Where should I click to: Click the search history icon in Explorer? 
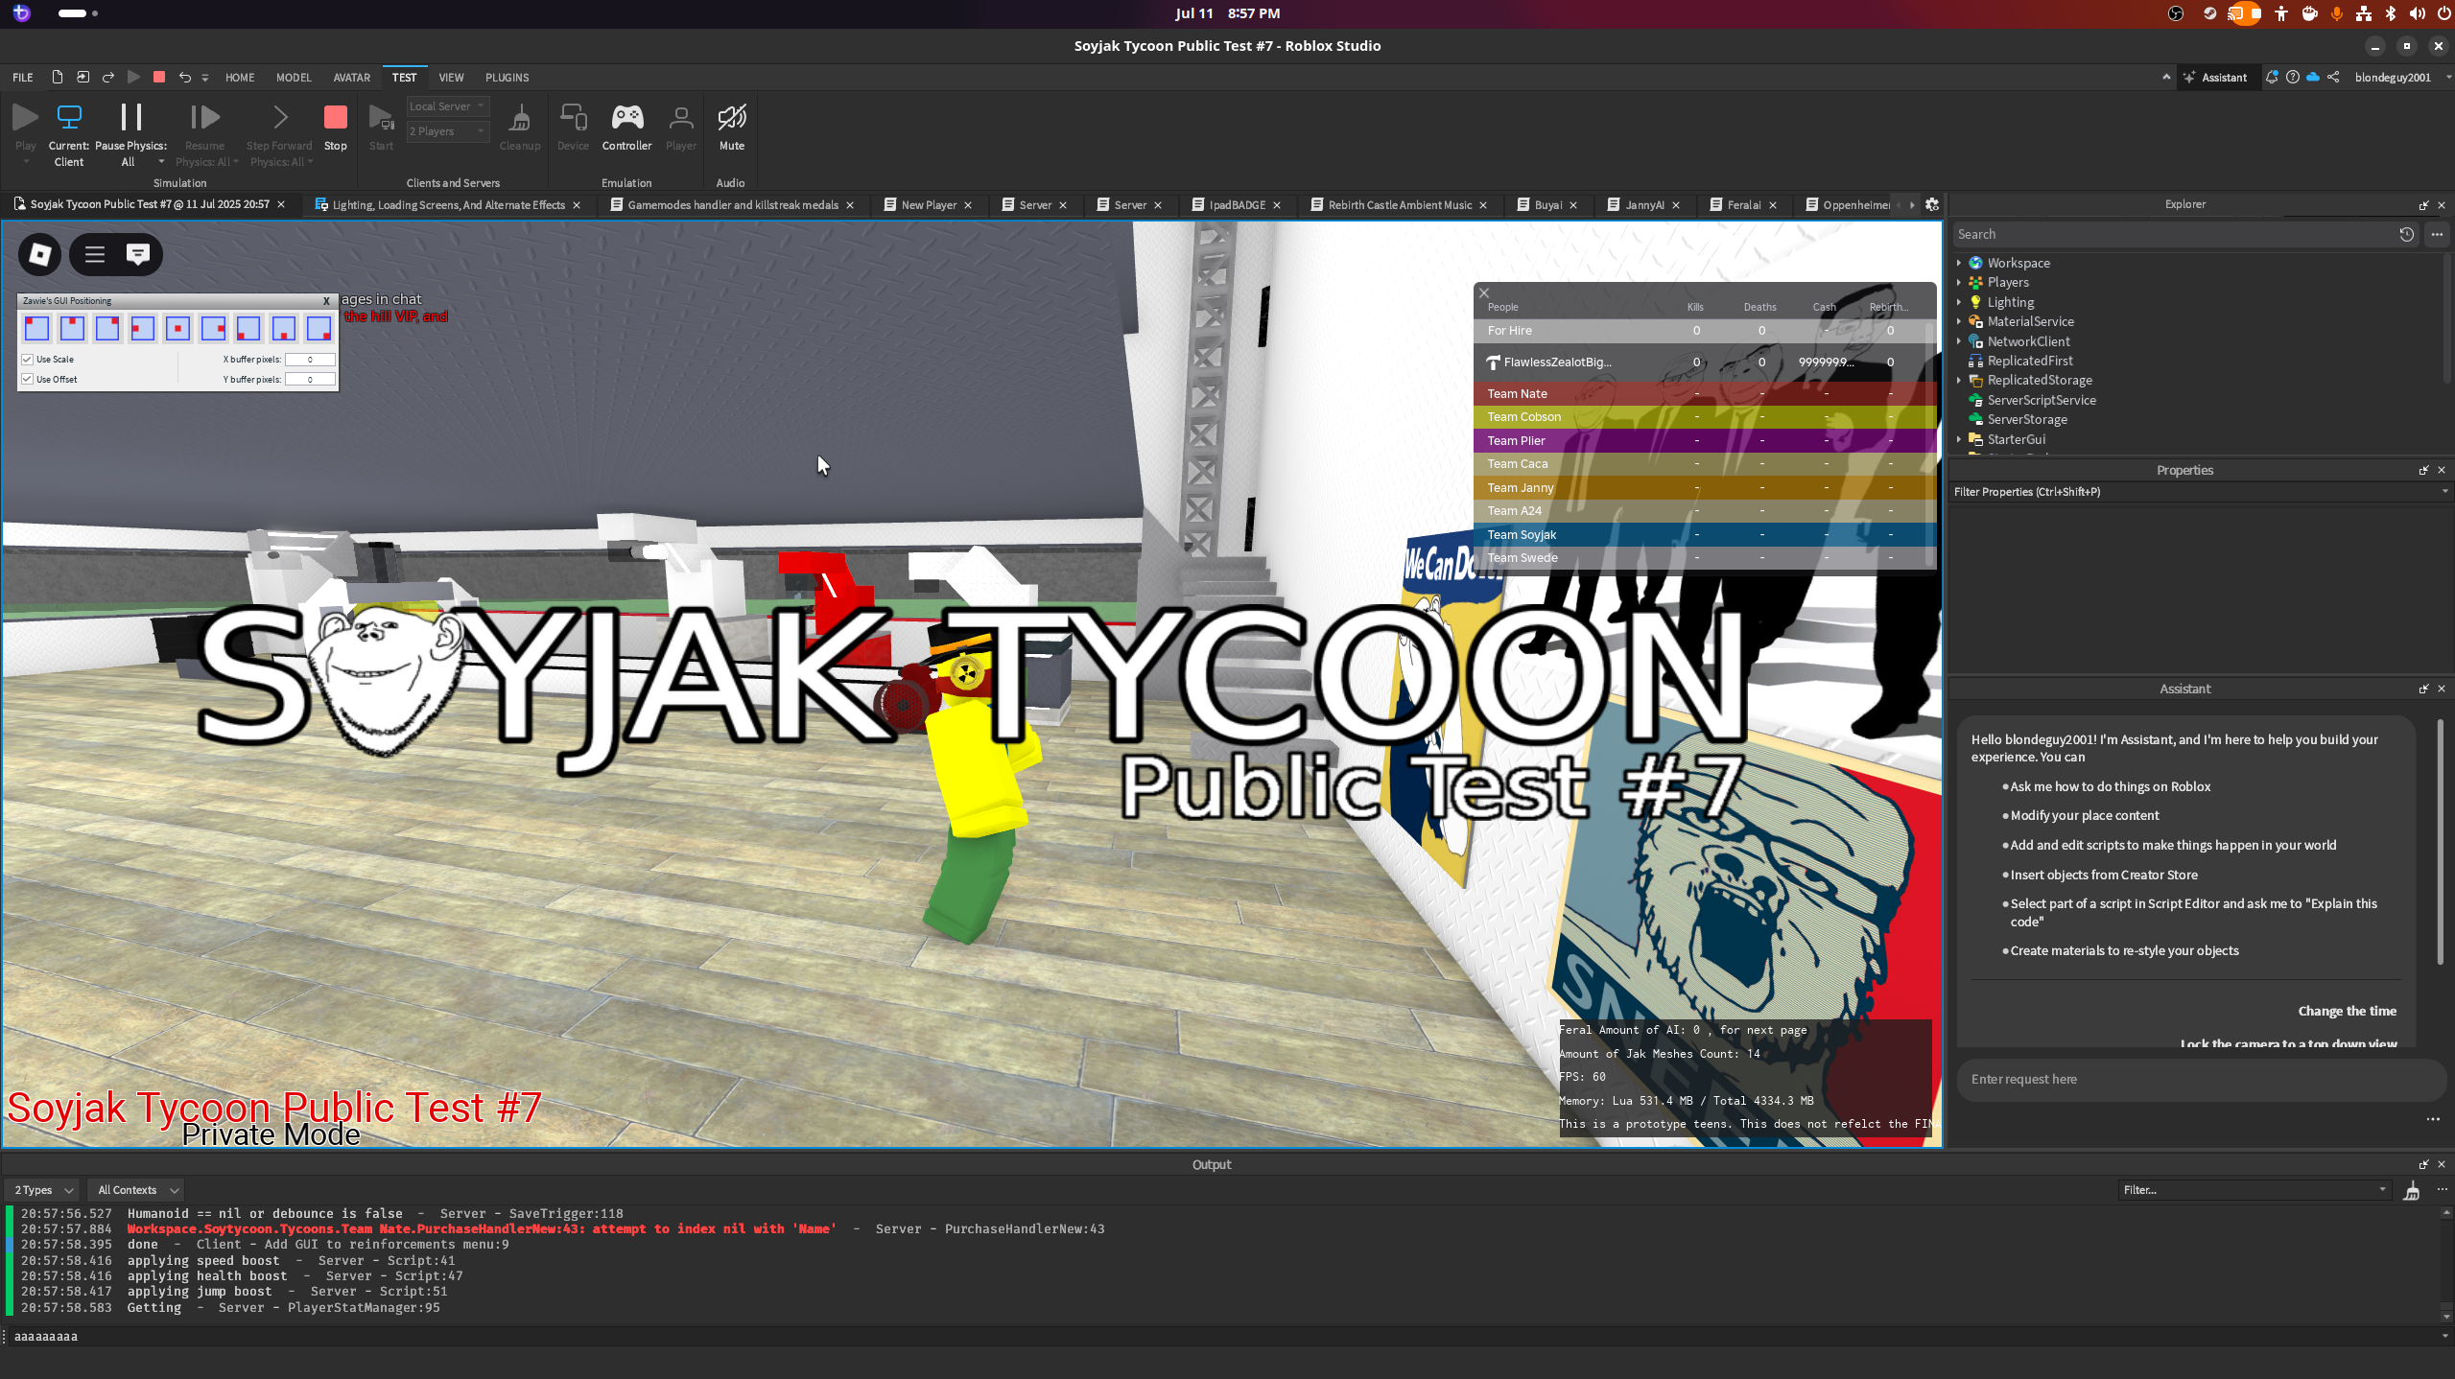click(2407, 234)
